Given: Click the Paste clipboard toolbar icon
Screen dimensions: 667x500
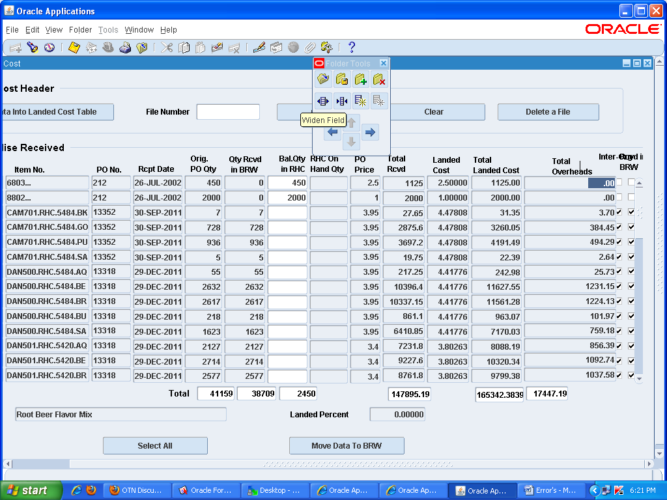Looking at the screenshot, I should 201,48.
